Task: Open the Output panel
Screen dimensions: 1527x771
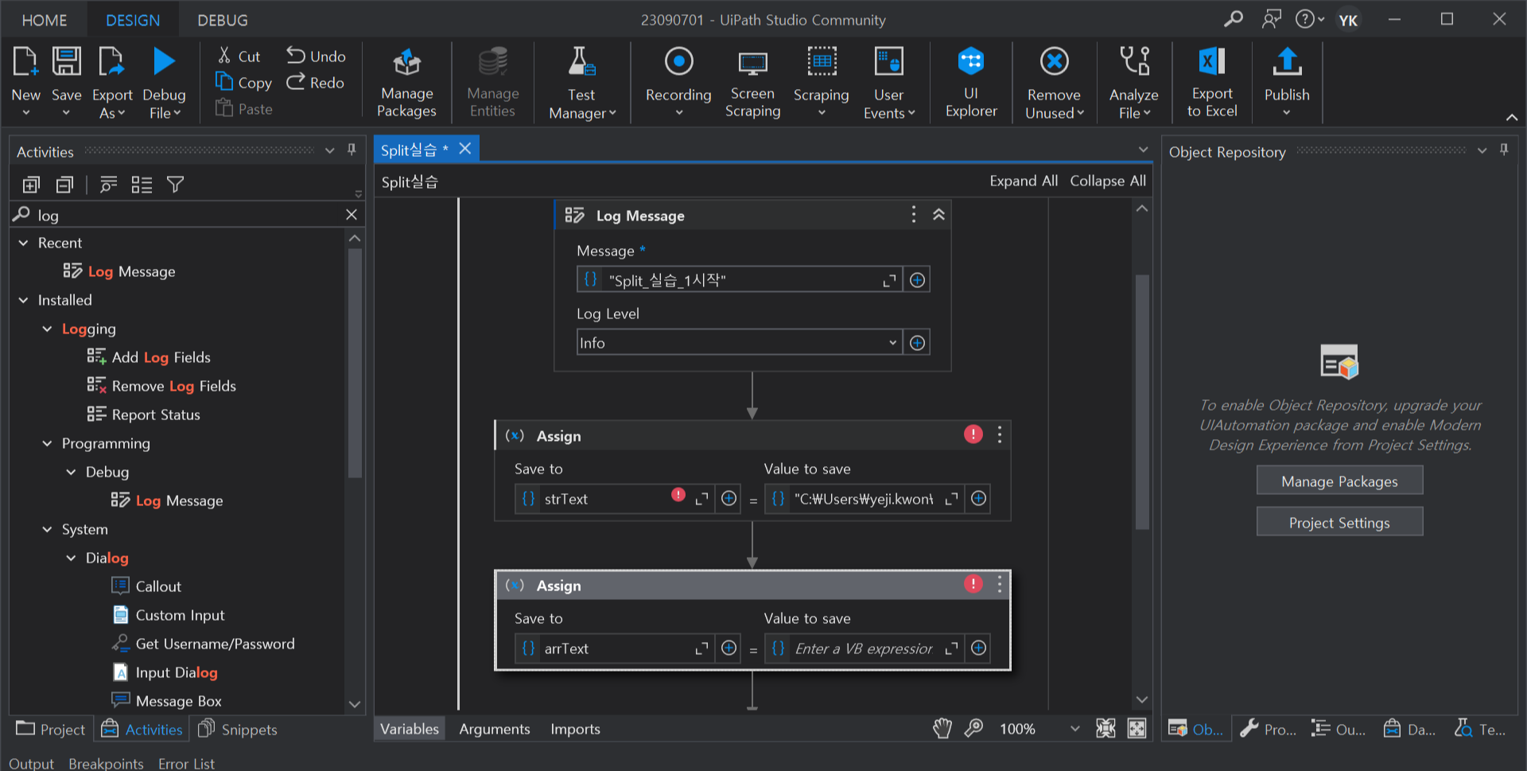Action: (31, 763)
